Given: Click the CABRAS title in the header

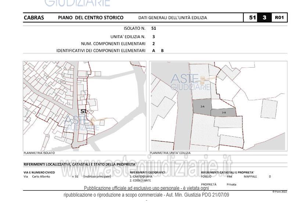Looking at the screenshot, I should [34, 18].
